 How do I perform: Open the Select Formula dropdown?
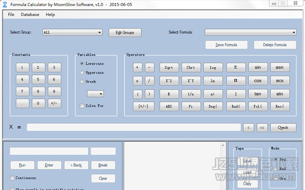250,32
